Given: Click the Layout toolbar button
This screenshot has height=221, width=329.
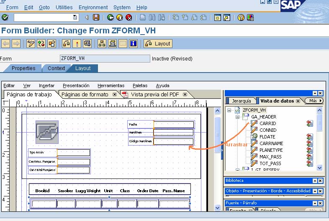Looking at the screenshot, I should click(x=158, y=44).
